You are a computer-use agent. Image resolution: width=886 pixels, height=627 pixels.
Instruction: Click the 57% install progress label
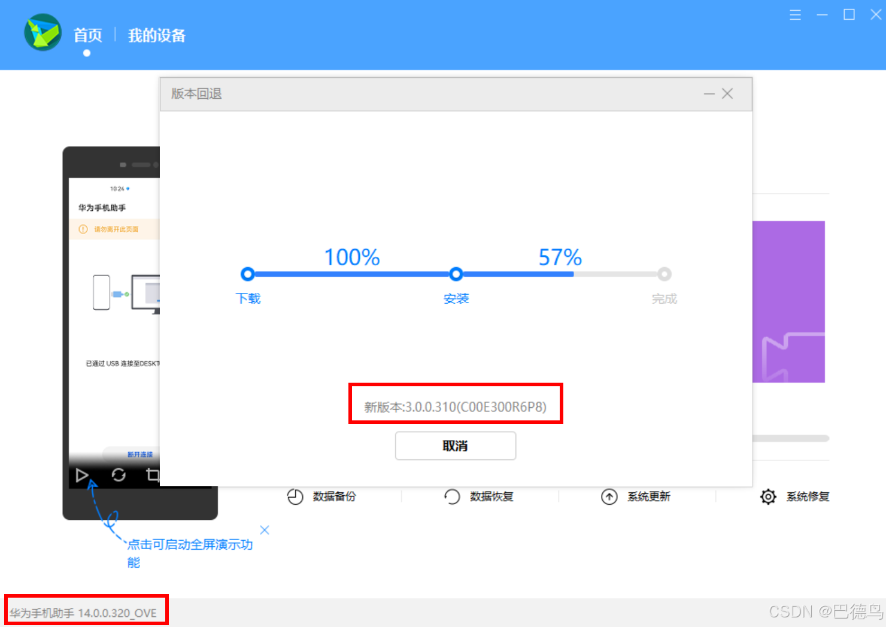click(x=560, y=258)
